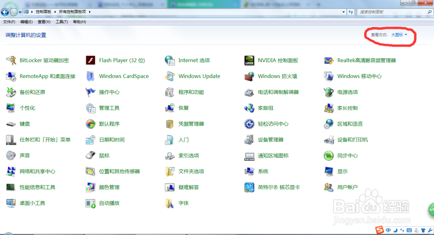Open the Windows 移动中心 link
Image resolution: width=434 pixels, height=235 pixels.
pos(359,76)
